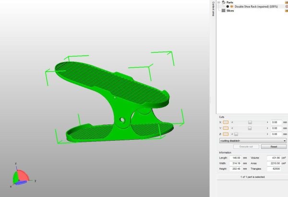Viewport: 288px width, 197px height.
Task: Click the Volume value 431.90 field
Action: pos(274,158)
